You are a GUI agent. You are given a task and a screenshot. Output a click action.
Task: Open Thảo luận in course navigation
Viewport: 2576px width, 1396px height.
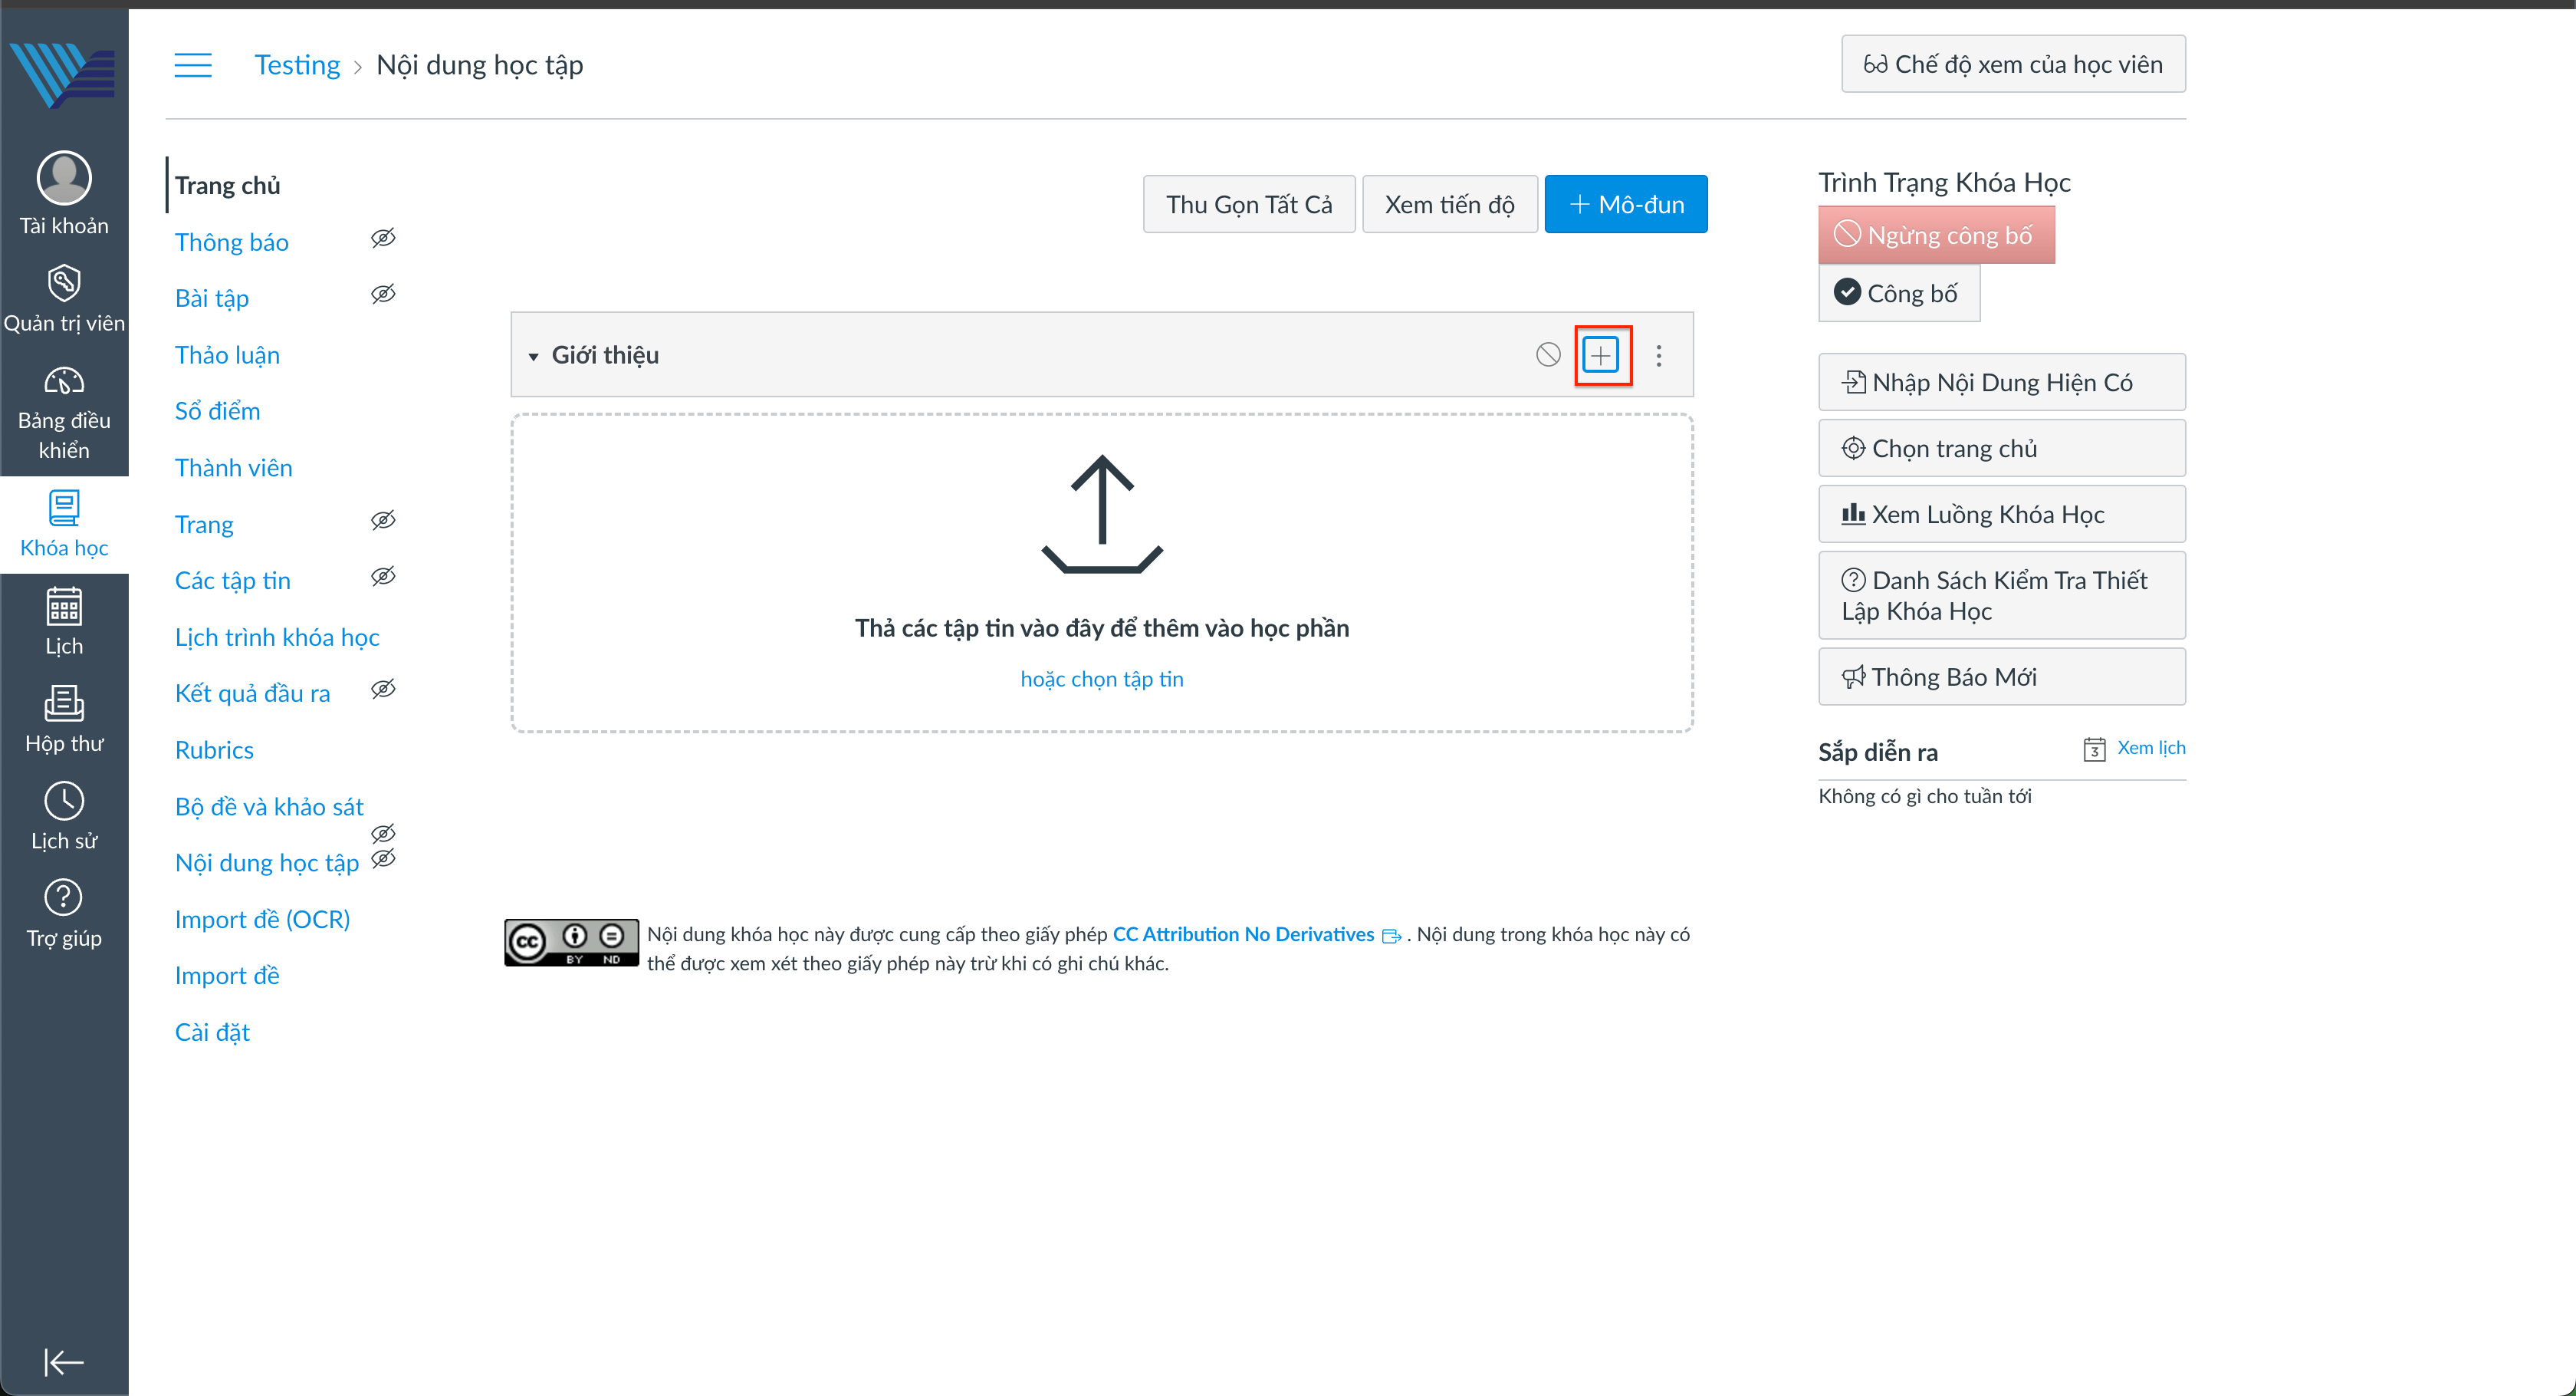coord(227,355)
